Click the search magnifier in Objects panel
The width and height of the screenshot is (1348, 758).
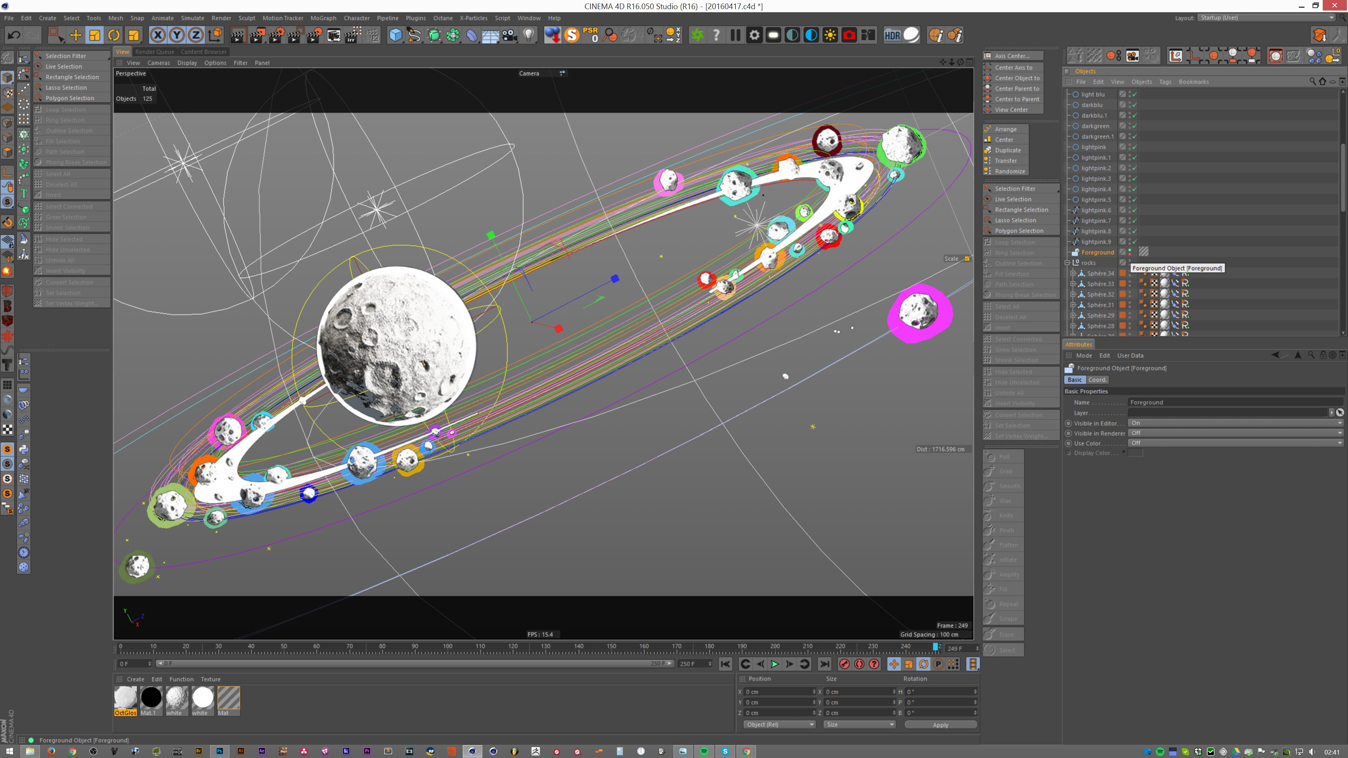(1313, 82)
